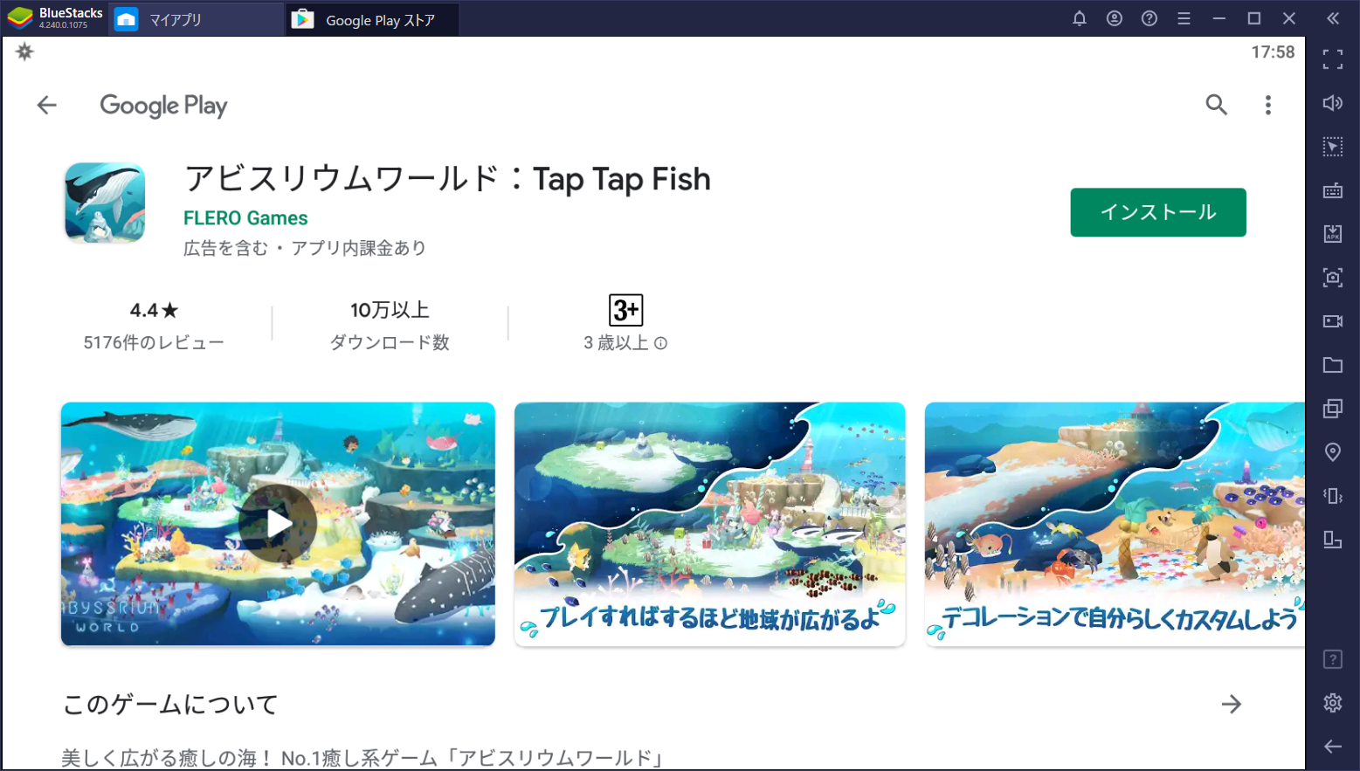Click the 4.4★ rating value

tap(154, 310)
